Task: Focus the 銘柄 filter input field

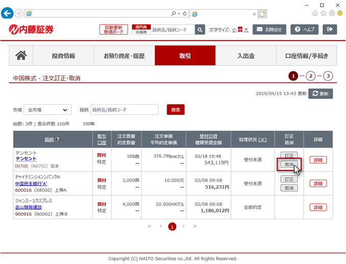Action: coord(124,110)
